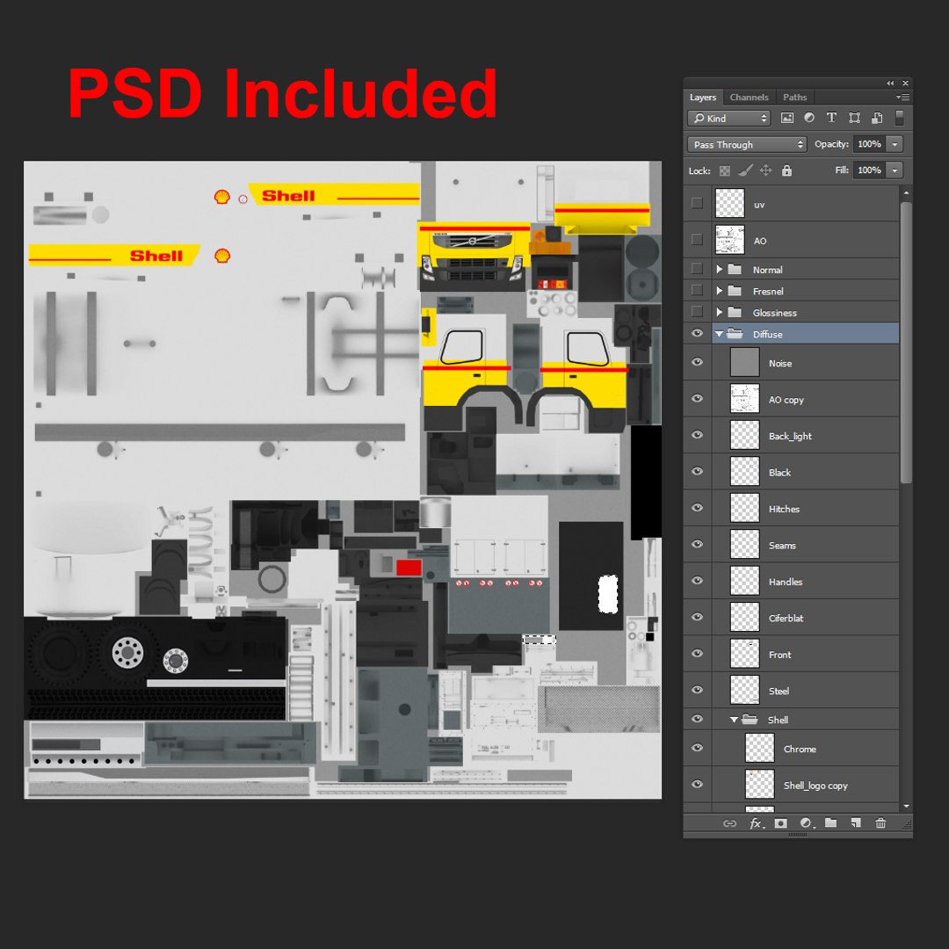Add a layer mask
The image size is (949, 949).
coord(781,823)
